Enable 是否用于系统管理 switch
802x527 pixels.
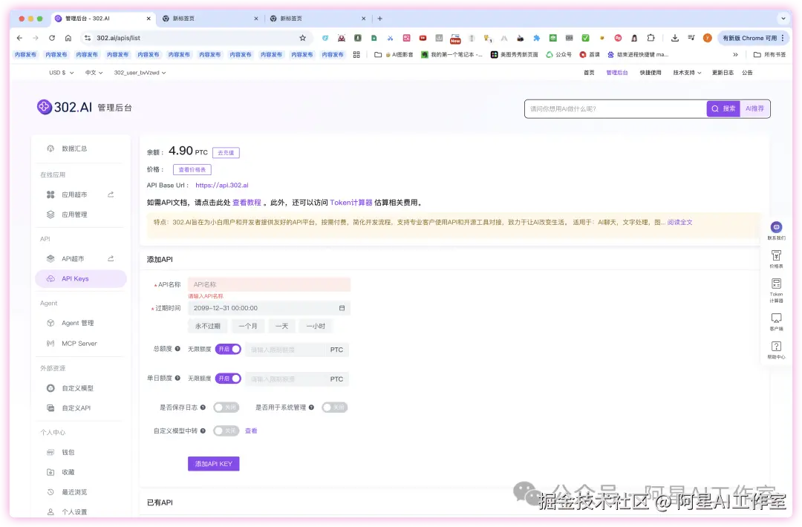(x=334, y=407)
